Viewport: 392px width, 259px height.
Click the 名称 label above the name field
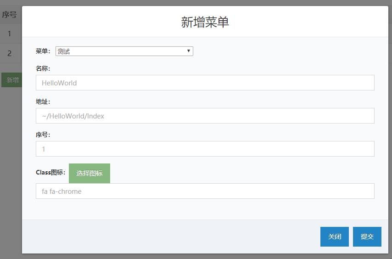point(43,68)
